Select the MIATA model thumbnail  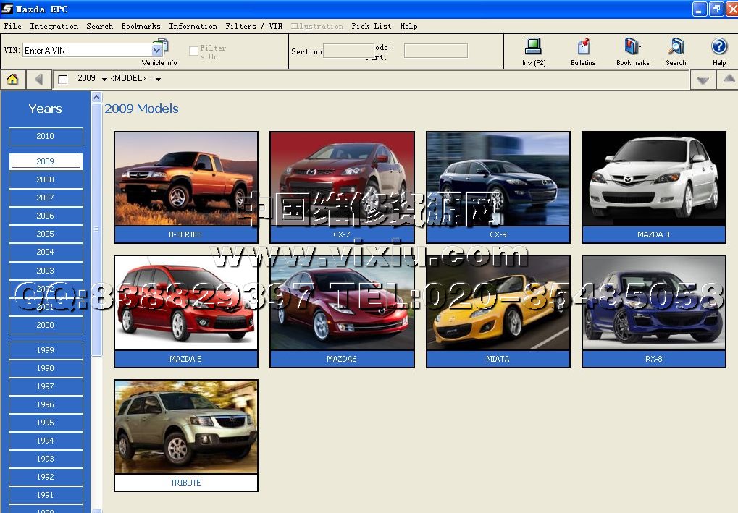pyautogui.click(x=498, y=311)
